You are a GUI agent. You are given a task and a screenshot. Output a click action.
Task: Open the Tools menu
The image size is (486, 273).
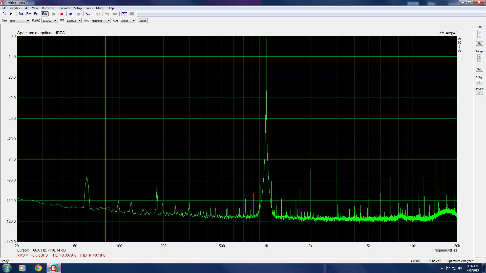[89, 8]
